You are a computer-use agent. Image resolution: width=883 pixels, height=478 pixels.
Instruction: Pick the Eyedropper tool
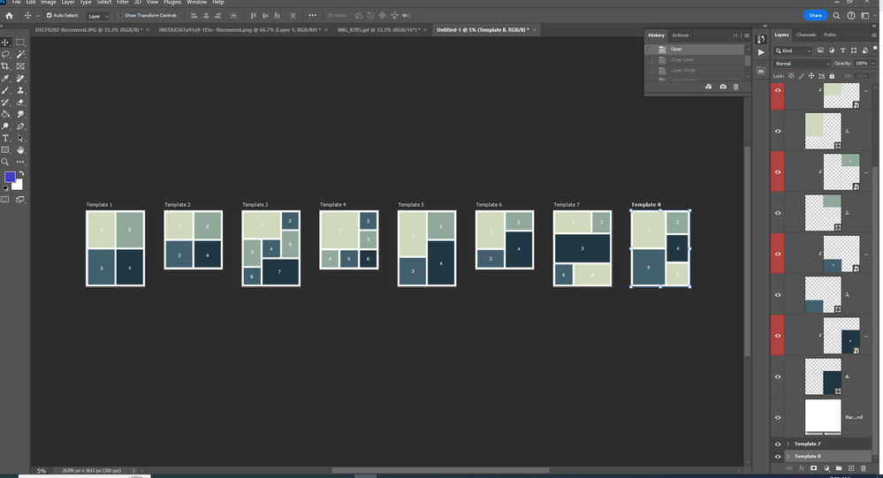[x=5, y=79]
